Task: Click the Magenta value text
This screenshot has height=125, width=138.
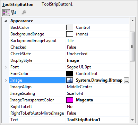Action: 85,100
